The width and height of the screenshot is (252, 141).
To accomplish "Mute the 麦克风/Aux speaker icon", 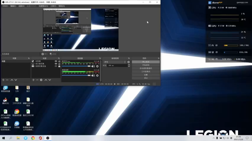I will (x=93, y=66).
